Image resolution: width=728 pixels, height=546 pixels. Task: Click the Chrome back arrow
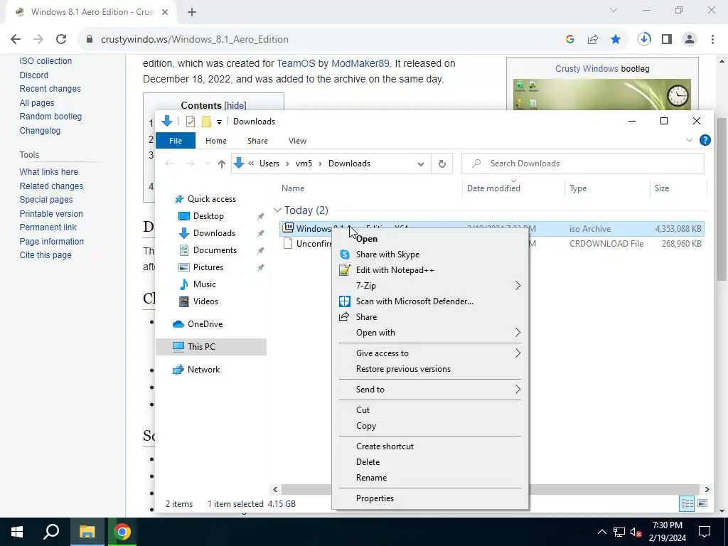tap(16, 40)
